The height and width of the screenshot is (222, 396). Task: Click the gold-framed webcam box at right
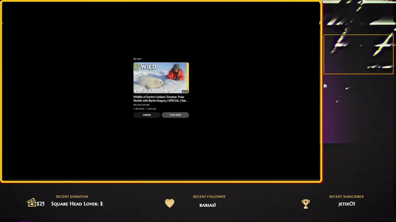pyautogui.click(x=359, y=54)
